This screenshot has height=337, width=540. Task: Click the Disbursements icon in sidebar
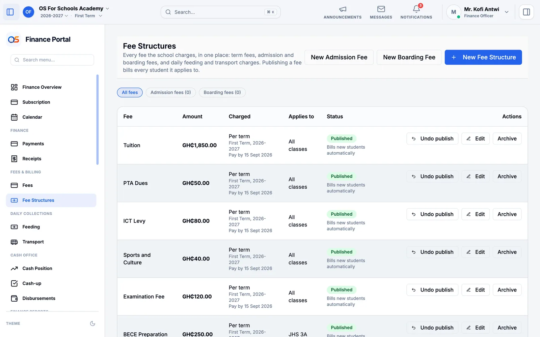click(14, 299)
